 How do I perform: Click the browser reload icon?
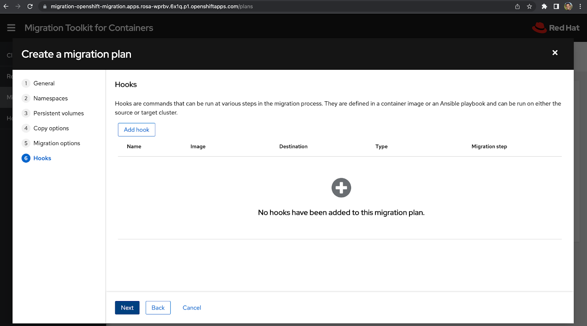[30, 7]
